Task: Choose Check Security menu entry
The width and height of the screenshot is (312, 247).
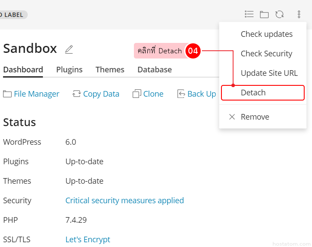Action: pyautogui.click(x=266, y=54)
